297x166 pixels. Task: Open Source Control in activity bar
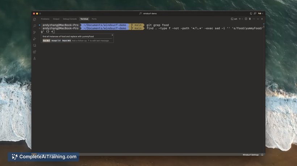34,32
